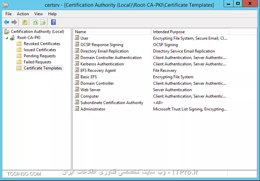
Task: Open the Help menu
Action: (x=52, y=14)
